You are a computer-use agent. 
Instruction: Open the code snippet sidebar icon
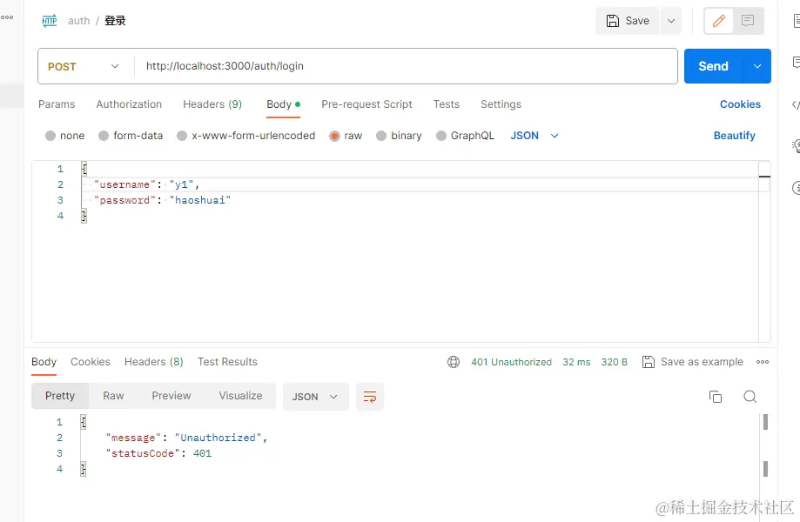796,105
